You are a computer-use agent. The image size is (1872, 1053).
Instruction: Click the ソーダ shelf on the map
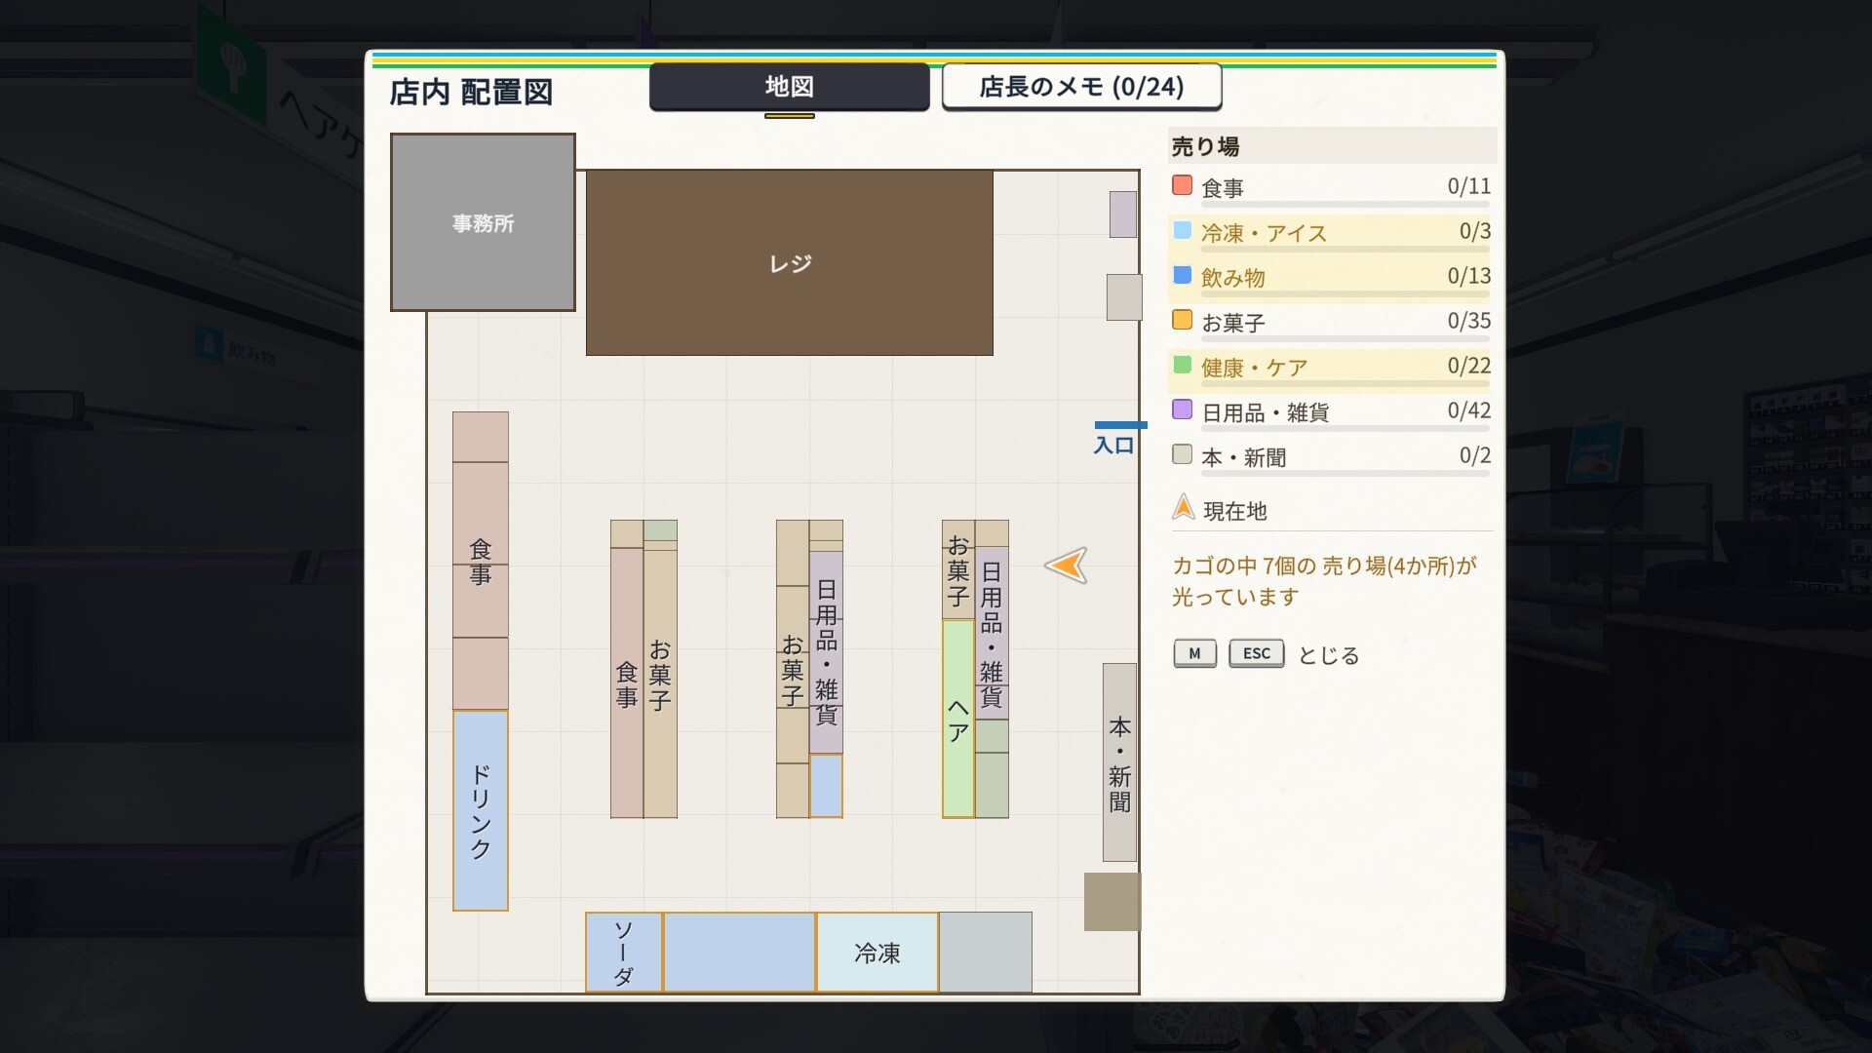coord(624,952)
